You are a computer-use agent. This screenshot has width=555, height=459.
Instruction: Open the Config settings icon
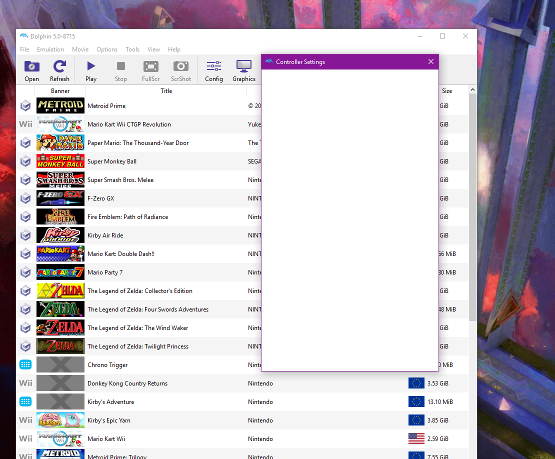tap(214, 71)
